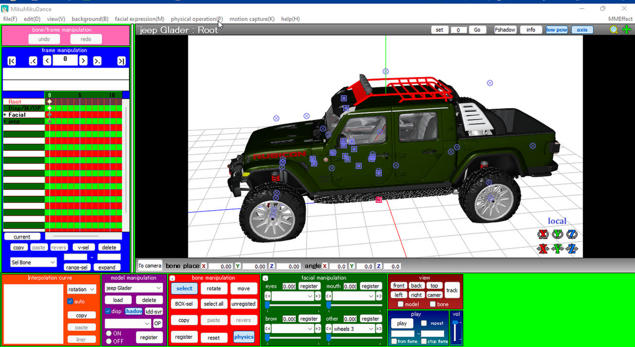Jump to the last frame arrow
The width and height of the screenshot is (635, 347).
pyautogui.click(x=121, y=61)
